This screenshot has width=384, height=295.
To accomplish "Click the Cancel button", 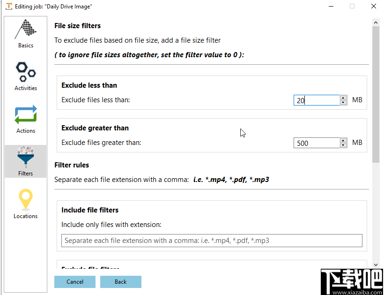I will [75, 282].
